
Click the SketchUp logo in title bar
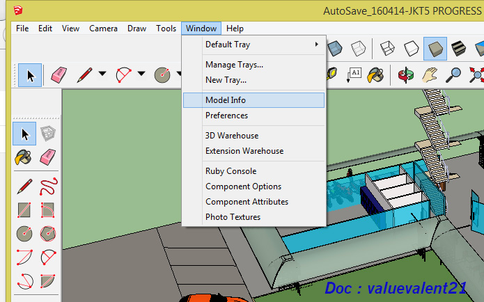pyautogui.click(x=18, y=10)
